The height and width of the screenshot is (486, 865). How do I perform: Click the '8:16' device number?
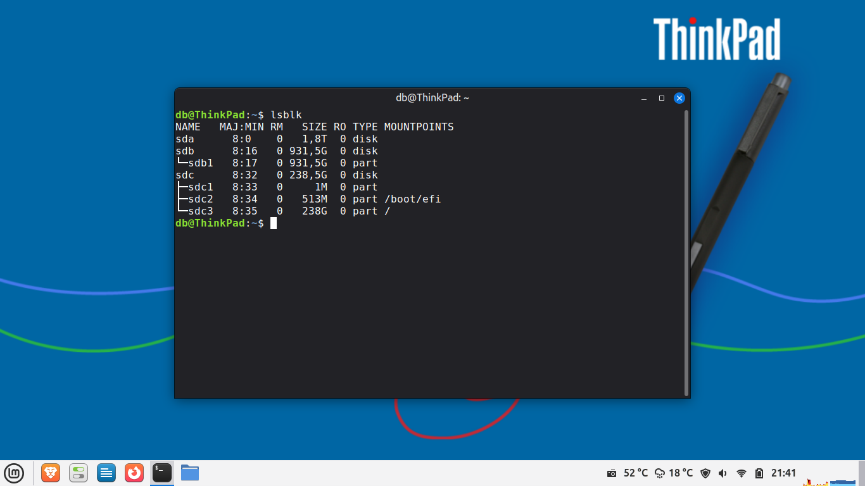tap(245, 151)
